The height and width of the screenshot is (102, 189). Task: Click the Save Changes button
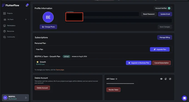[x=165, y=27]
